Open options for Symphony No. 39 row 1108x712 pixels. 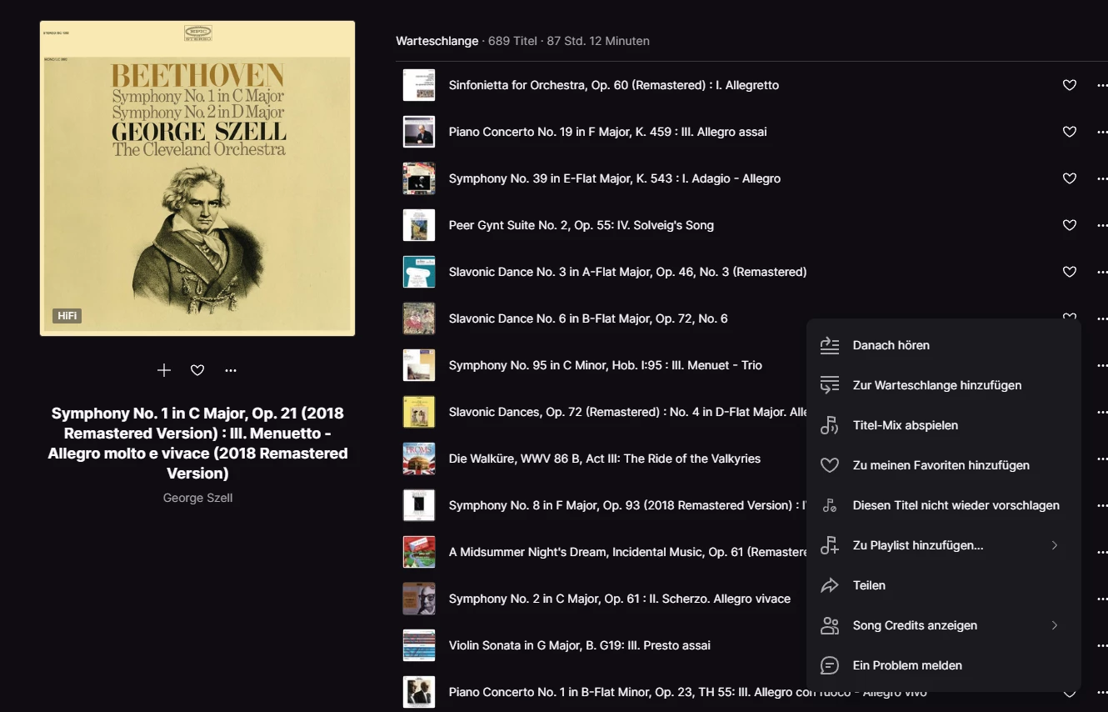click(x=1102, y=178)
